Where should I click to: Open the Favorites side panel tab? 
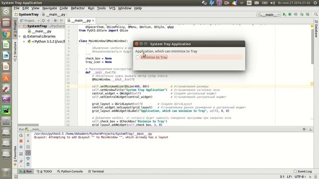pyautogui.click(x=15, y=156)
